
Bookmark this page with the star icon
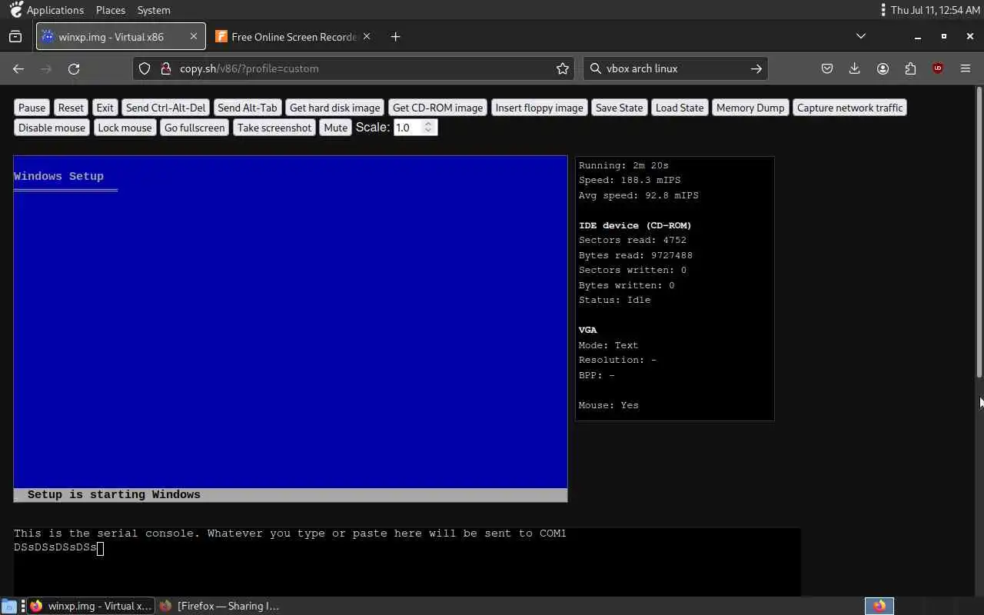coord(563,68)
